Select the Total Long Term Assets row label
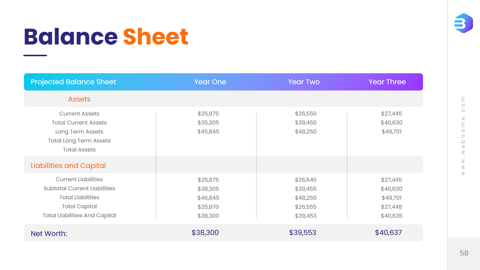 (x=79, y=140)
